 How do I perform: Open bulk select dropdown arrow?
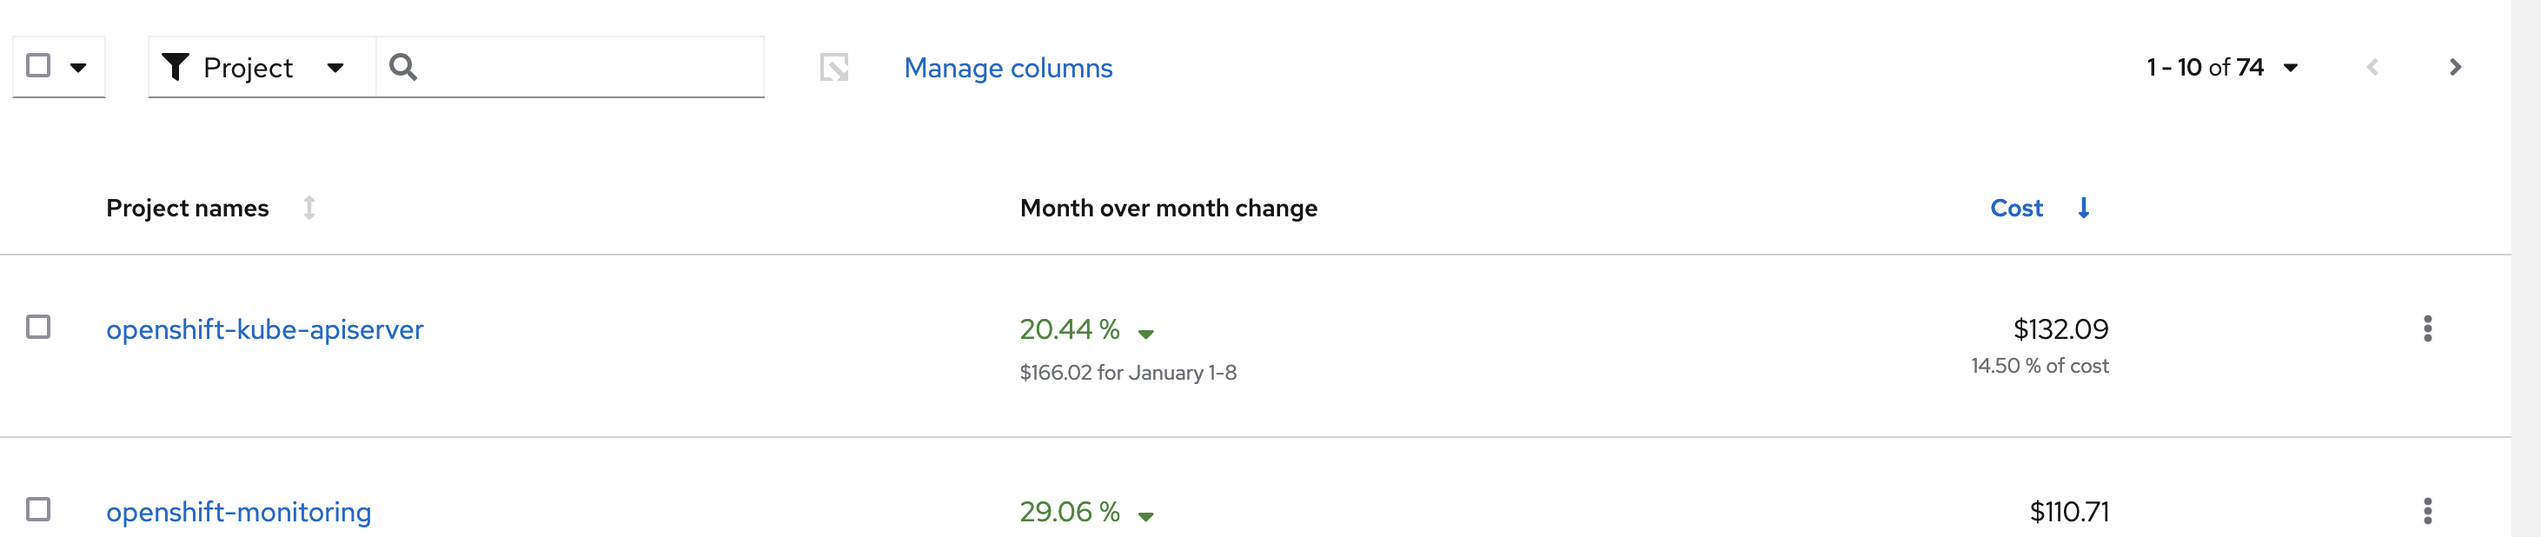[78, 67]
